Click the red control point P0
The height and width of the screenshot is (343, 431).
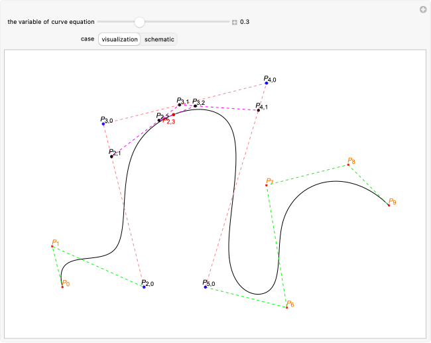coord(62,287)
